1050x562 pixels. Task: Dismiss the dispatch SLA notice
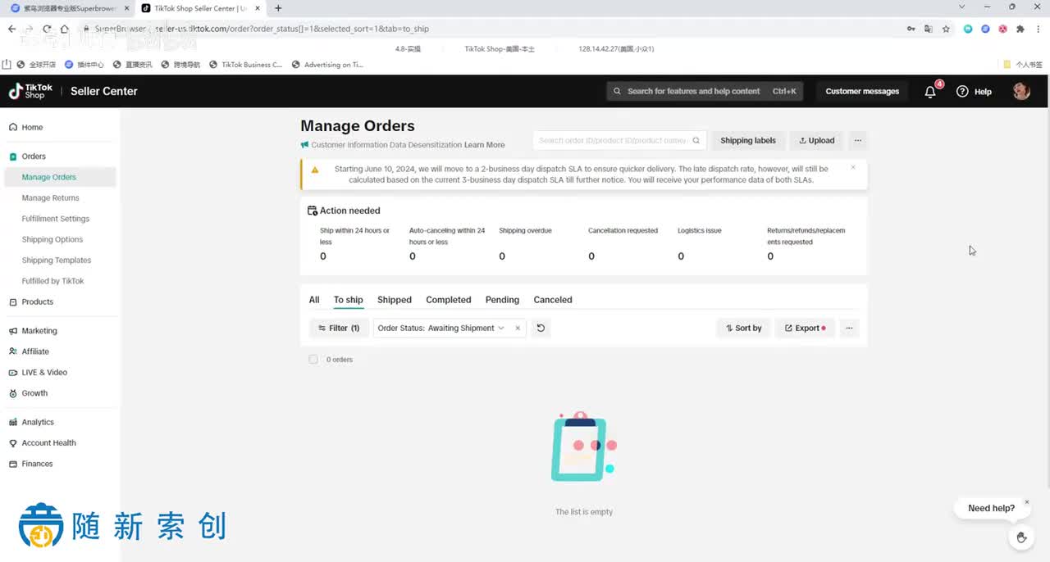point(853,167)
